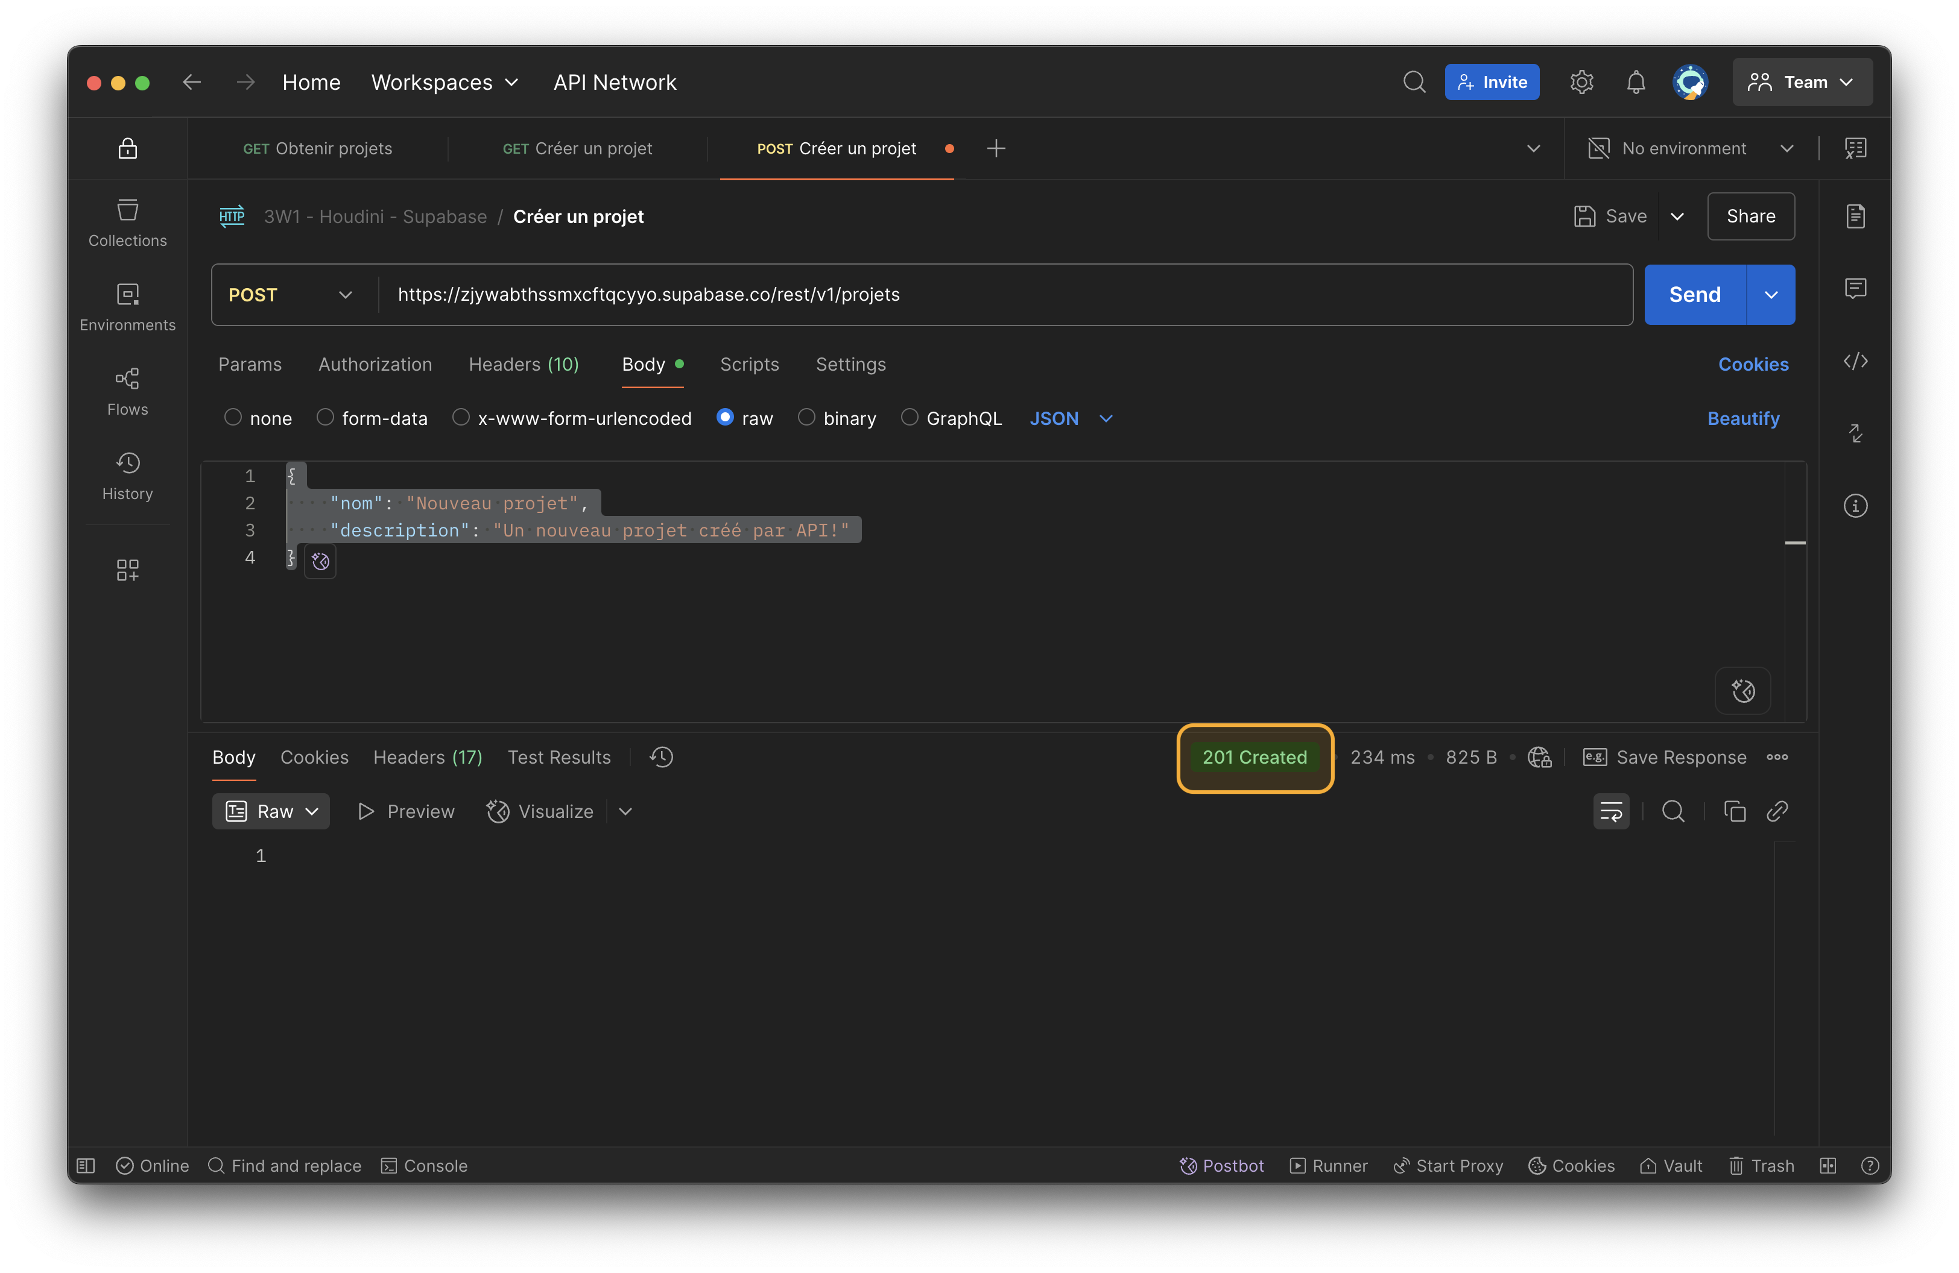Select the none body type
This screenshot has width=1959, height=1273.
(233, 418)
